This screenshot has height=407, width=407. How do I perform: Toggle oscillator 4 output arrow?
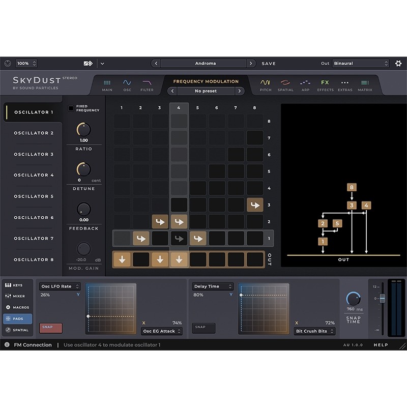[x=179, y=259]
